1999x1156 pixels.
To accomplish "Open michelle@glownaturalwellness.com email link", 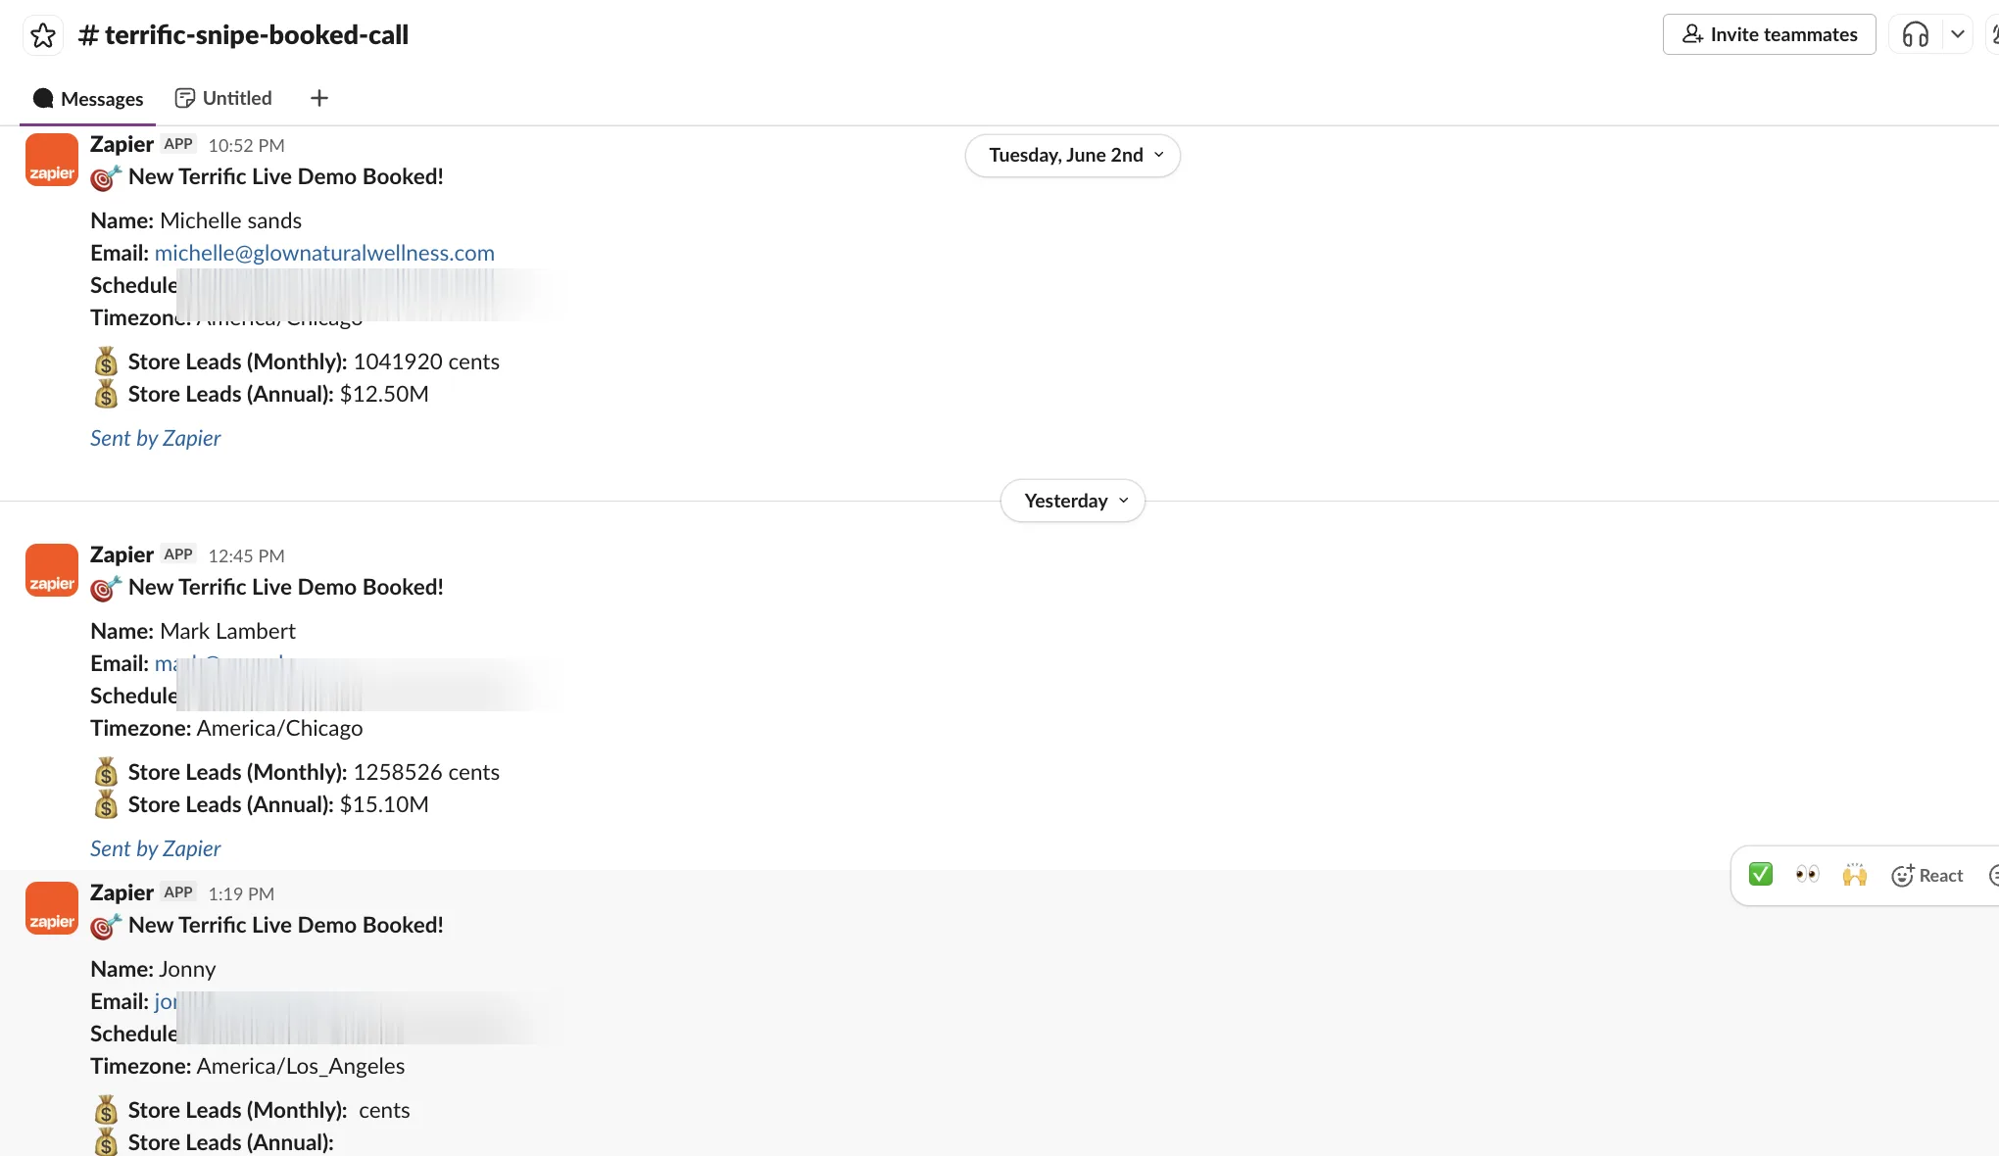I will pyautogui.click(x=324, y=253).
